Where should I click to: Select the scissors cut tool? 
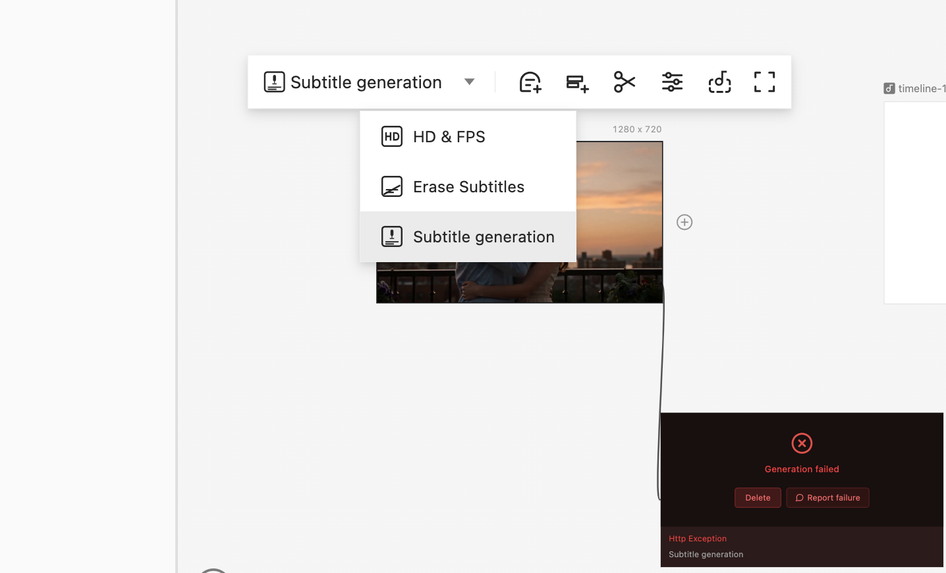coord(625,82)
